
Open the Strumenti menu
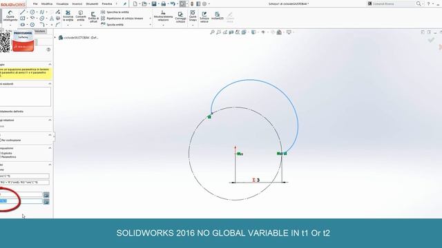(x=92, y=4)
